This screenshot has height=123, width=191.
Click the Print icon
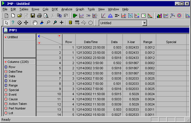[39, 16]
